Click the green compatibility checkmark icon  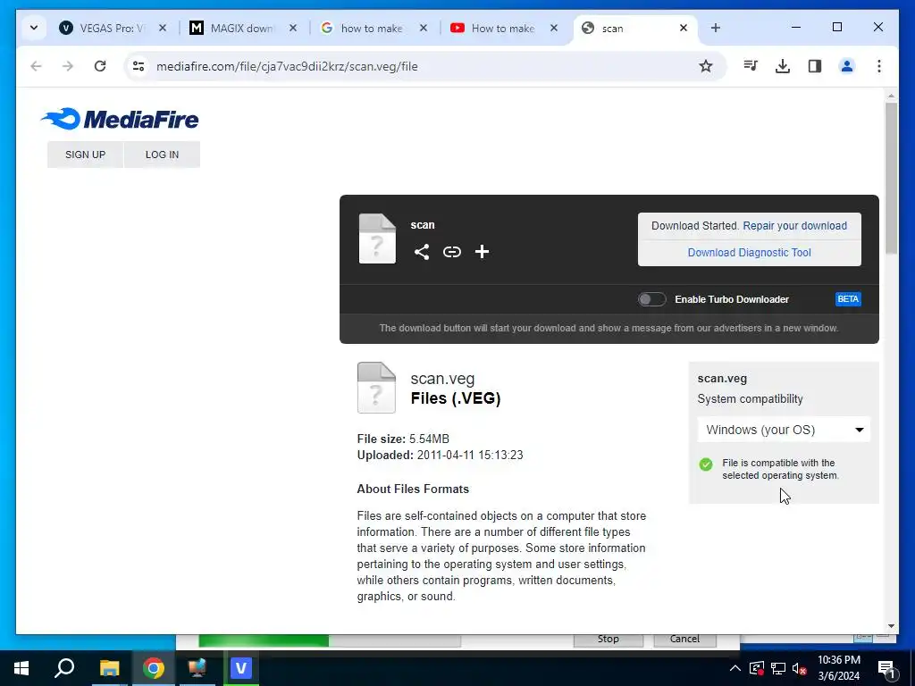point(706,464)
